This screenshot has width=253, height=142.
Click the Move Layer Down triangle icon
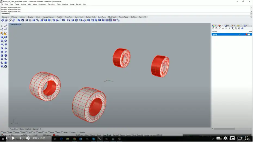[226, 28]
